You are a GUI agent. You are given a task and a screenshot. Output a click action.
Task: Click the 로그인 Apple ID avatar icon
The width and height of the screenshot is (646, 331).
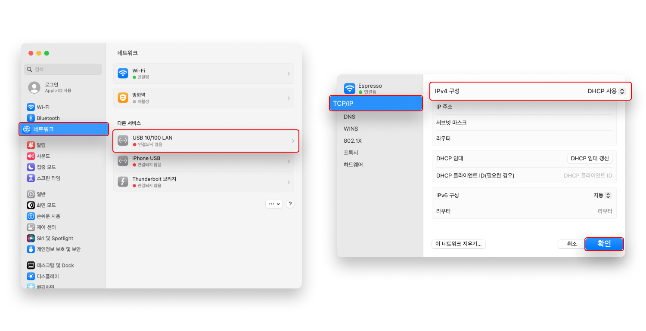pos(34,87)
